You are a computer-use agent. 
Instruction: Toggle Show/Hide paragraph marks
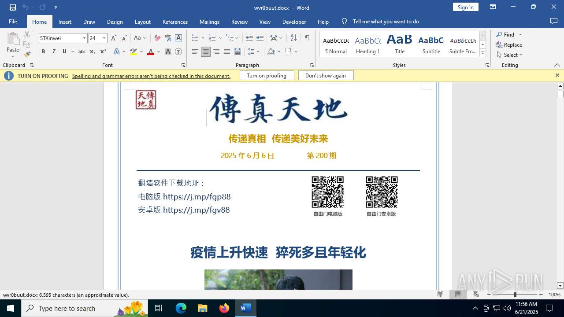coord(307,38)
